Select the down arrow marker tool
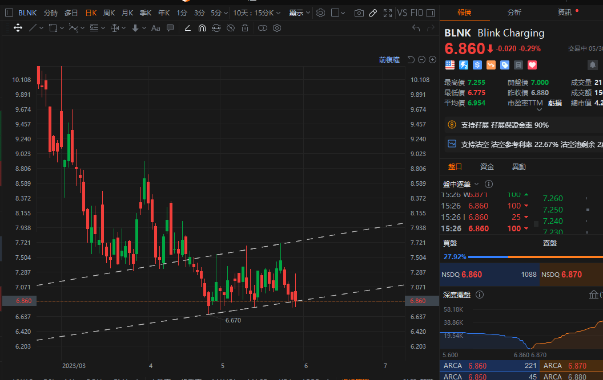 coord(135,28)
